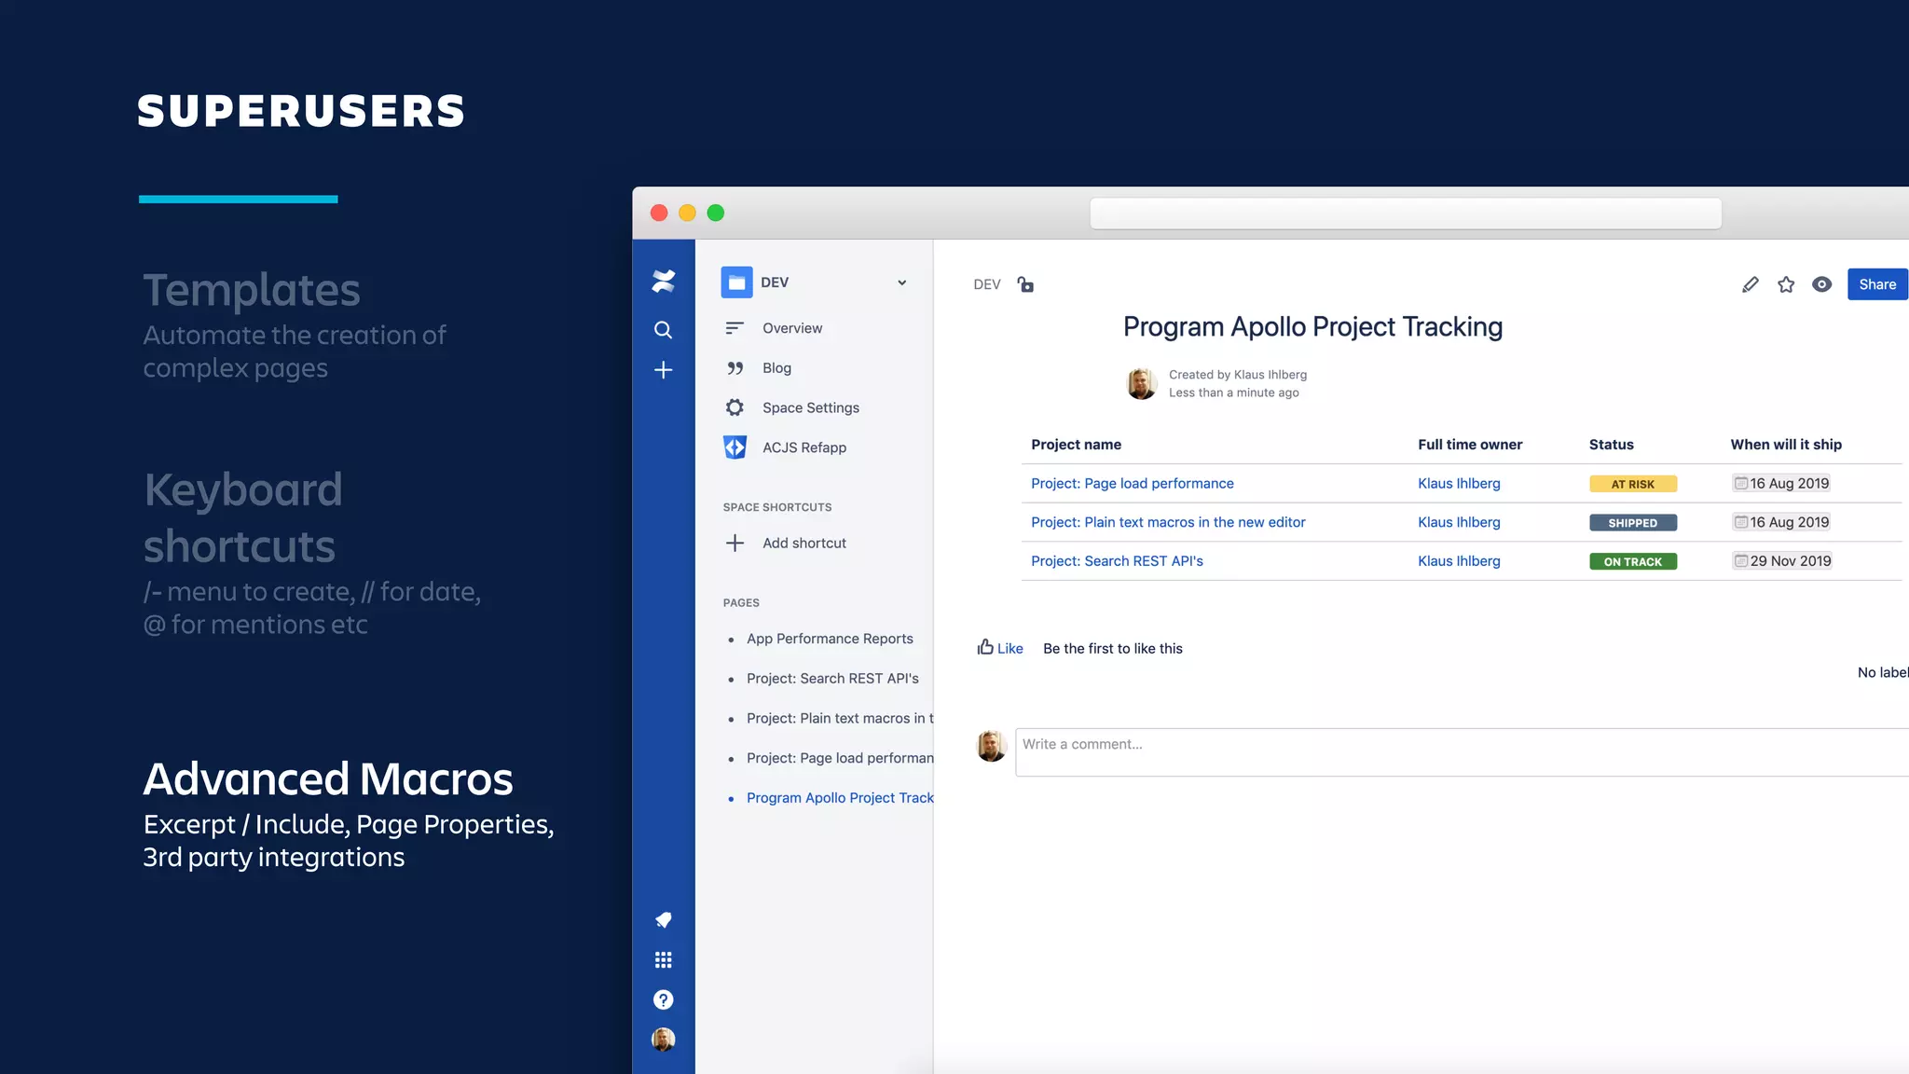
Task: Open the notifications feedback icon above the app switcher
Action: [x=663, y=920]
